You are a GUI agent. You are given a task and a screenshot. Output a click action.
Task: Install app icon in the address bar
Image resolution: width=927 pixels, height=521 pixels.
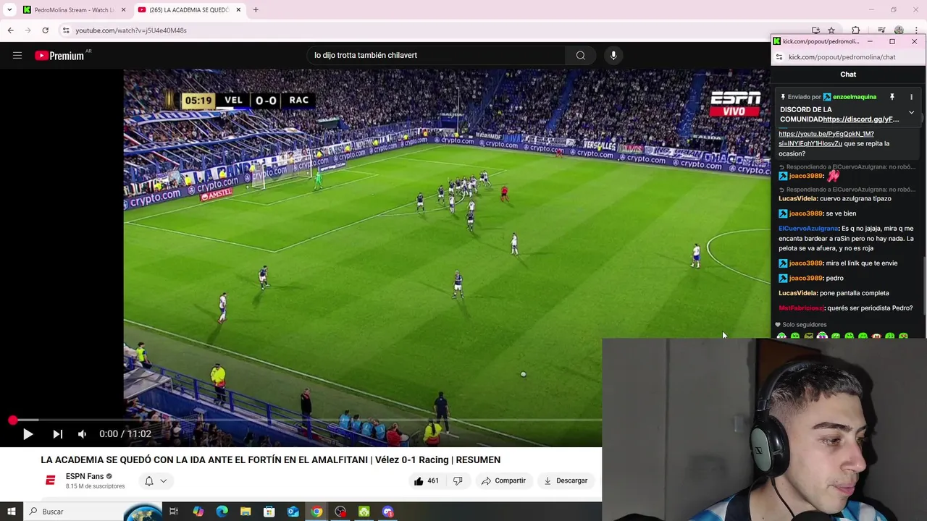point(815,30)
